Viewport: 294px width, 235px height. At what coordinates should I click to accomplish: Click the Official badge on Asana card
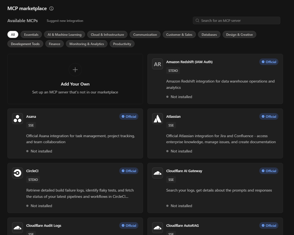(x=129, y=117)
